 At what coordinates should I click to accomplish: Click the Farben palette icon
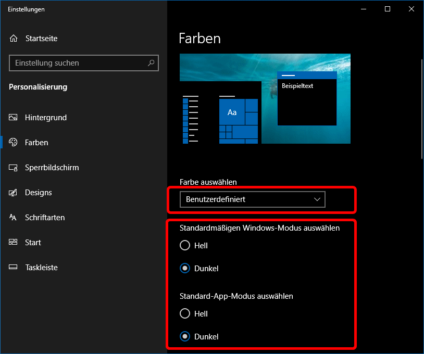tap(14, 143)
